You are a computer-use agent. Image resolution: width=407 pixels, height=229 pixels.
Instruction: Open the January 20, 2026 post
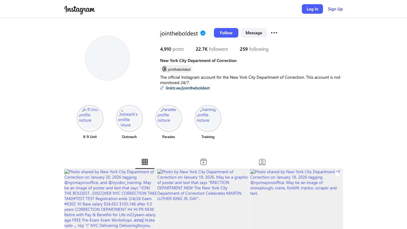coord(111,199)
